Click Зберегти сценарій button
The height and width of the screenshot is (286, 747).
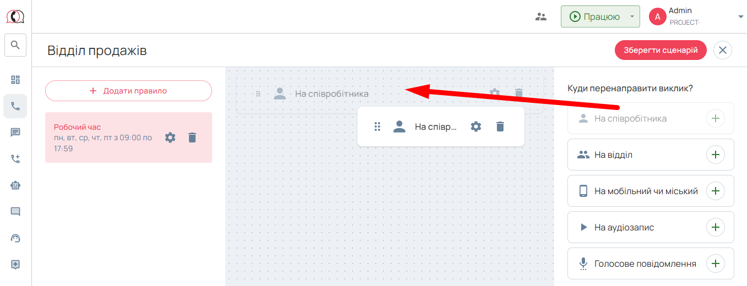click(661, 50)
